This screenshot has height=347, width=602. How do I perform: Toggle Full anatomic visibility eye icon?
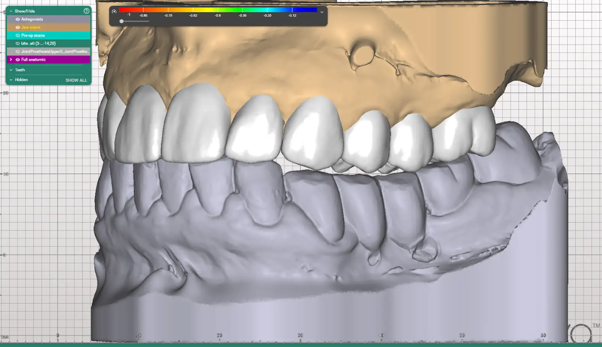coord(18,60)
